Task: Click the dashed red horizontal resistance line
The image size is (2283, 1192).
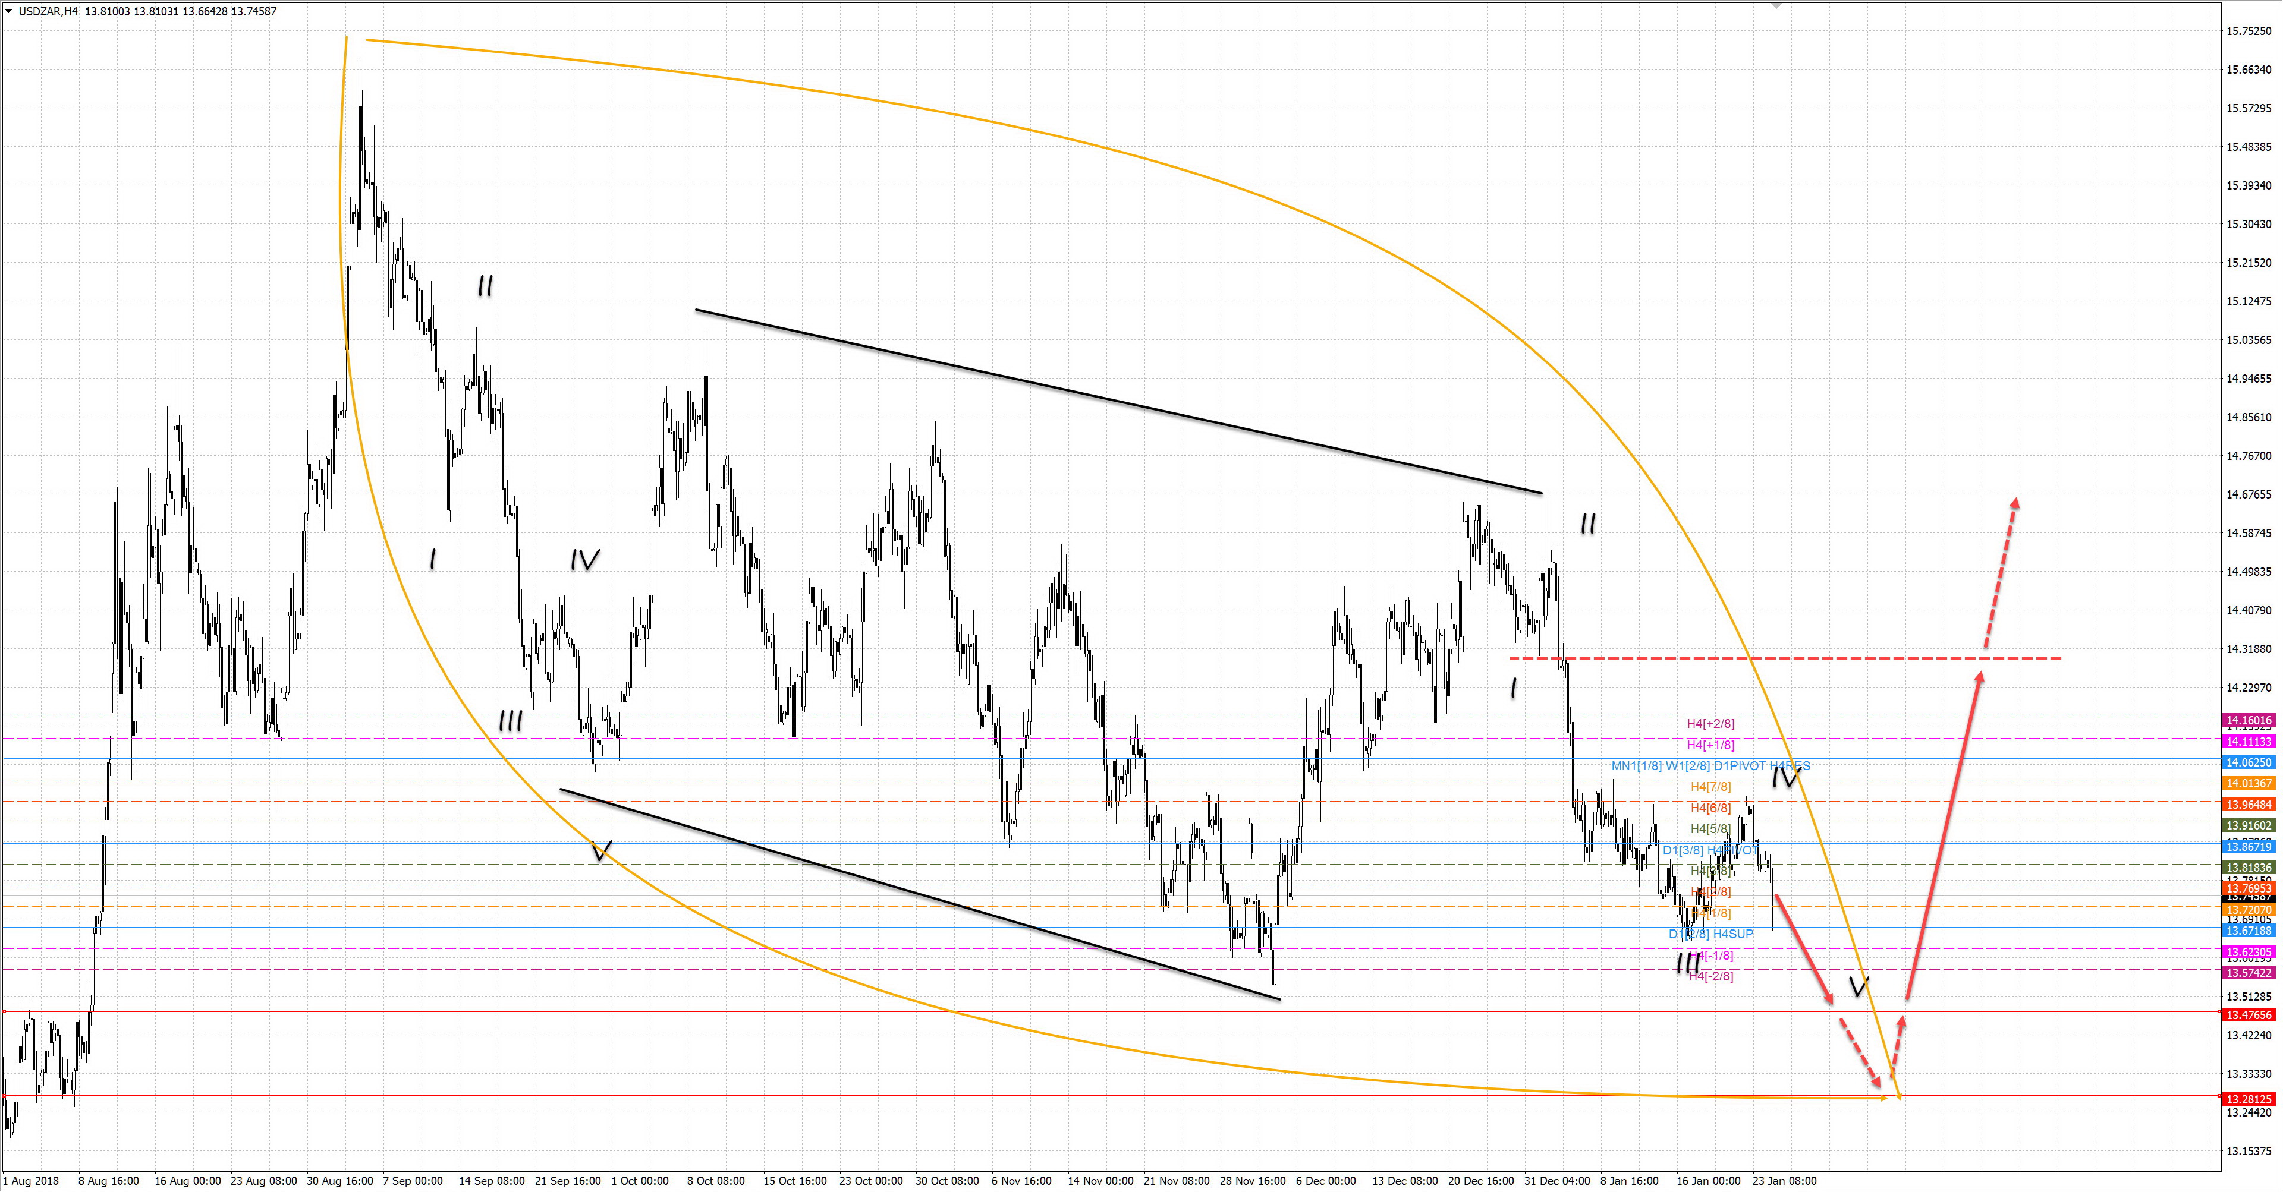Action: coord(1861,658)
